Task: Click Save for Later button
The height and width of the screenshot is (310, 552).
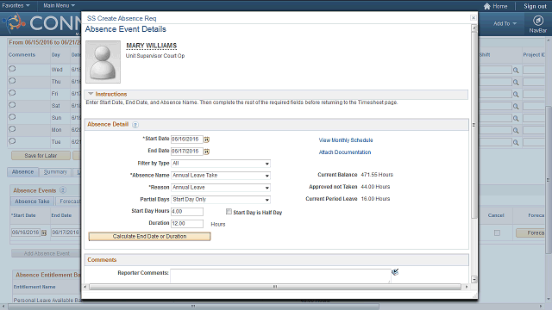Action: point(41,155)
